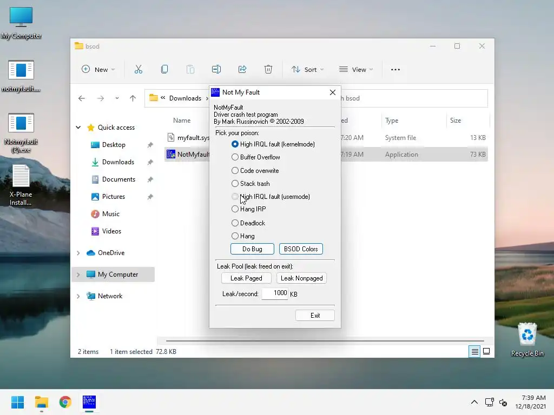554x415 pixels.
Task: Click the BSOD Colors button
Action: tap(301, 249)
